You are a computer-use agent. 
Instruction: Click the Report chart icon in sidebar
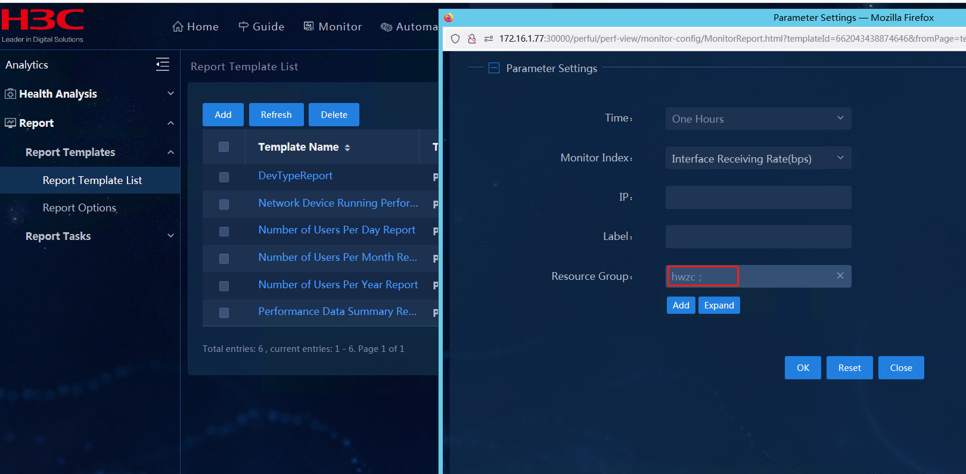point(10,123)
